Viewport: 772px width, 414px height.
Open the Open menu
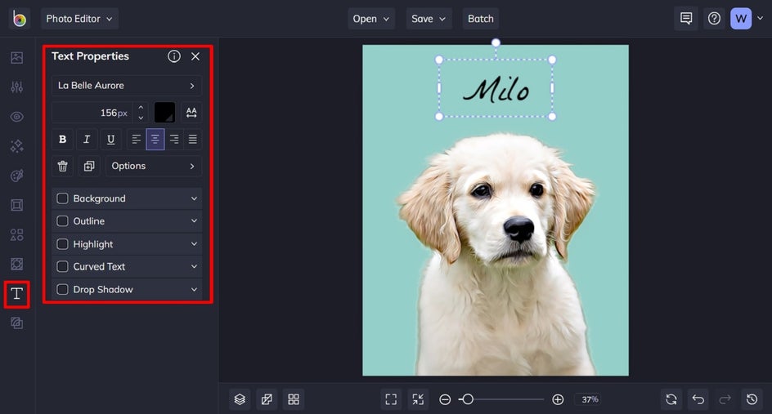click(x=371, y=19)
